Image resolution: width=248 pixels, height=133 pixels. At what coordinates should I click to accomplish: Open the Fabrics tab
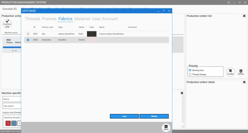tap(65, 19)
